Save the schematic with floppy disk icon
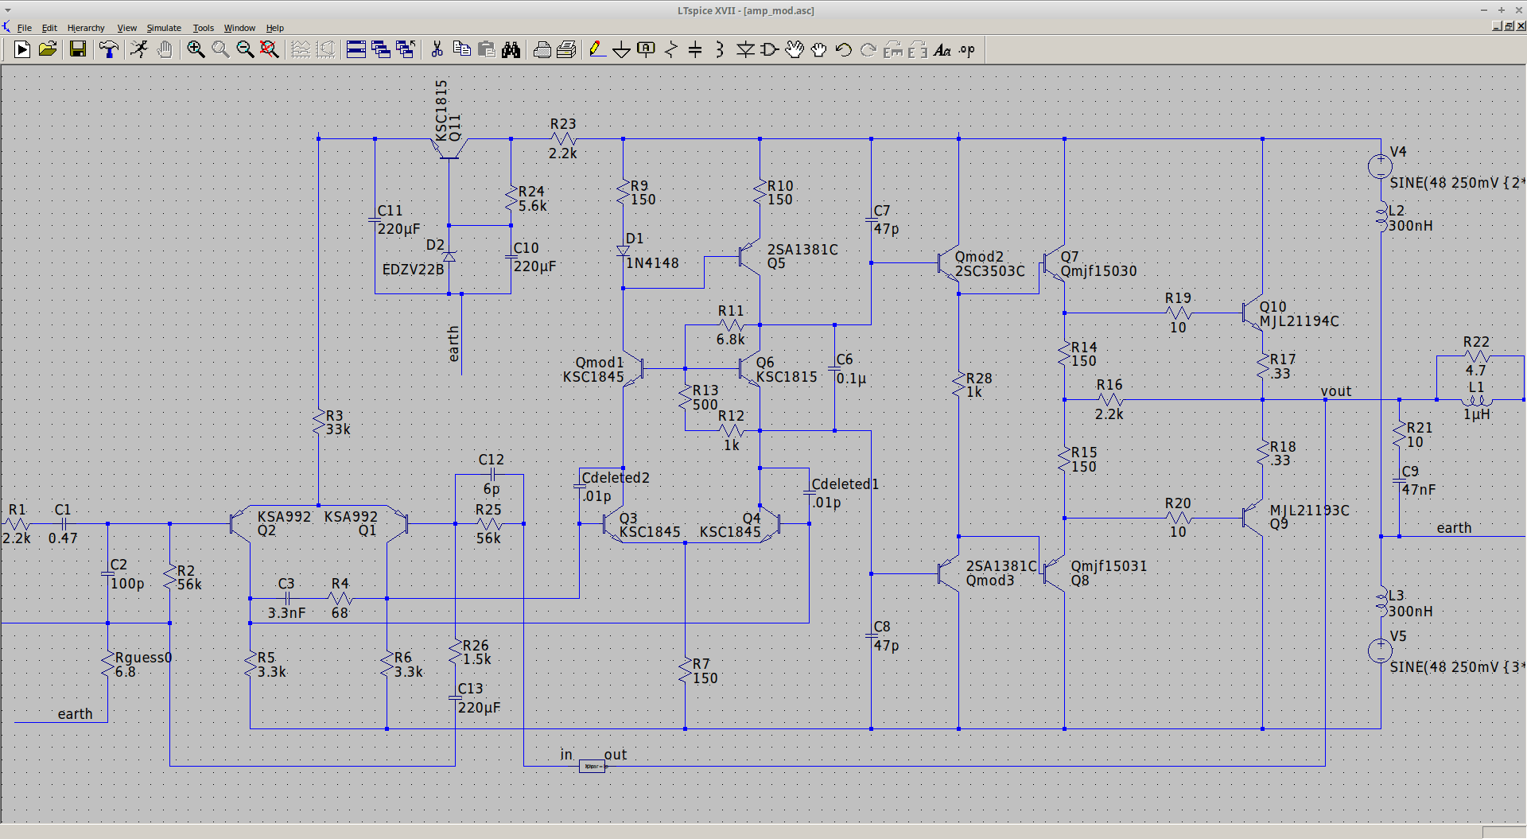1527x839 pixels. 78,50
